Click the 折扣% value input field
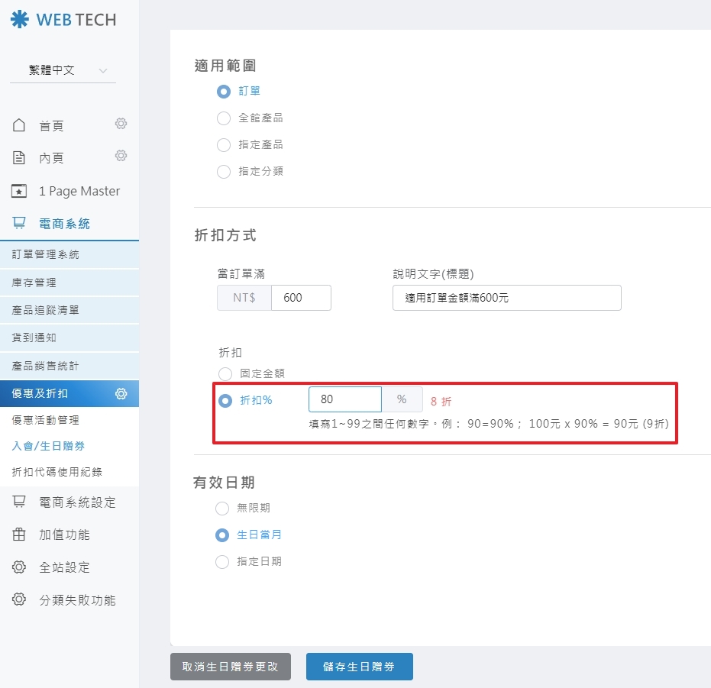The width and height of the screenshot is (711, 688). coord(344,399)
